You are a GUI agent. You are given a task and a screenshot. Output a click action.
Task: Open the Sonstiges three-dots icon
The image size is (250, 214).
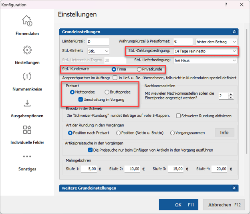(x=27, y=156)
